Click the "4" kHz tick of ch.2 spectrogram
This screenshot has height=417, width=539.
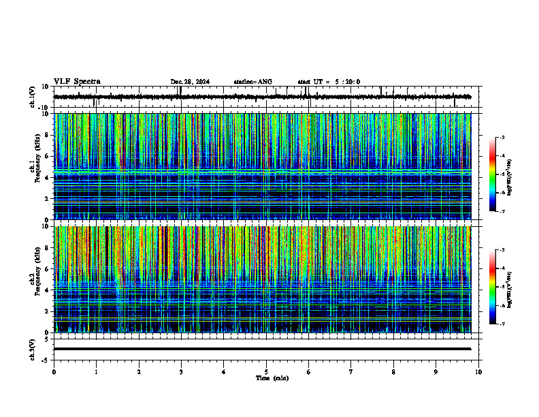[48, 290]
